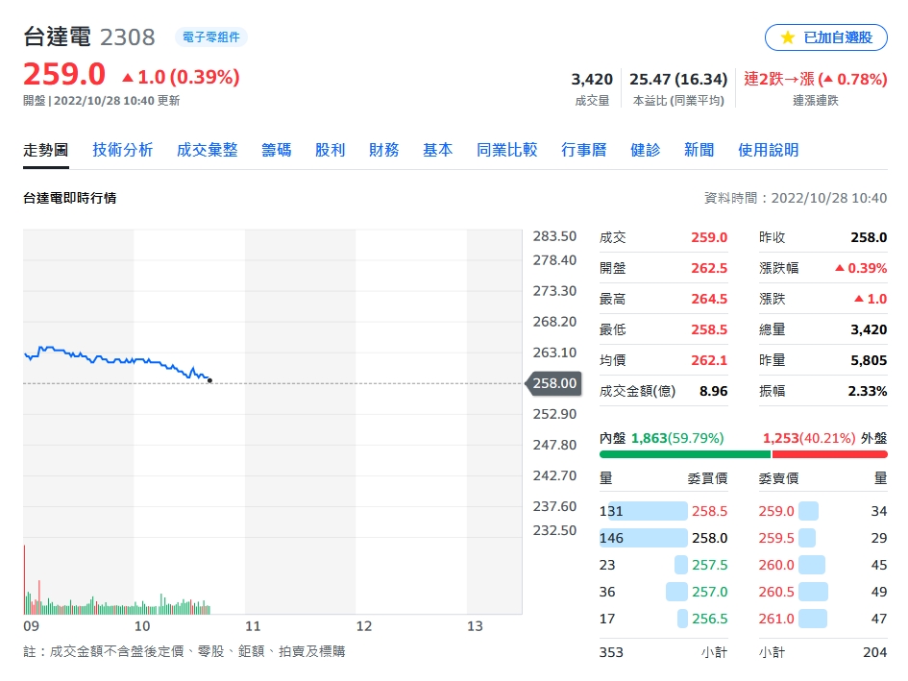Click the yellow star icon in watchlist button

[x=788, y=37]
